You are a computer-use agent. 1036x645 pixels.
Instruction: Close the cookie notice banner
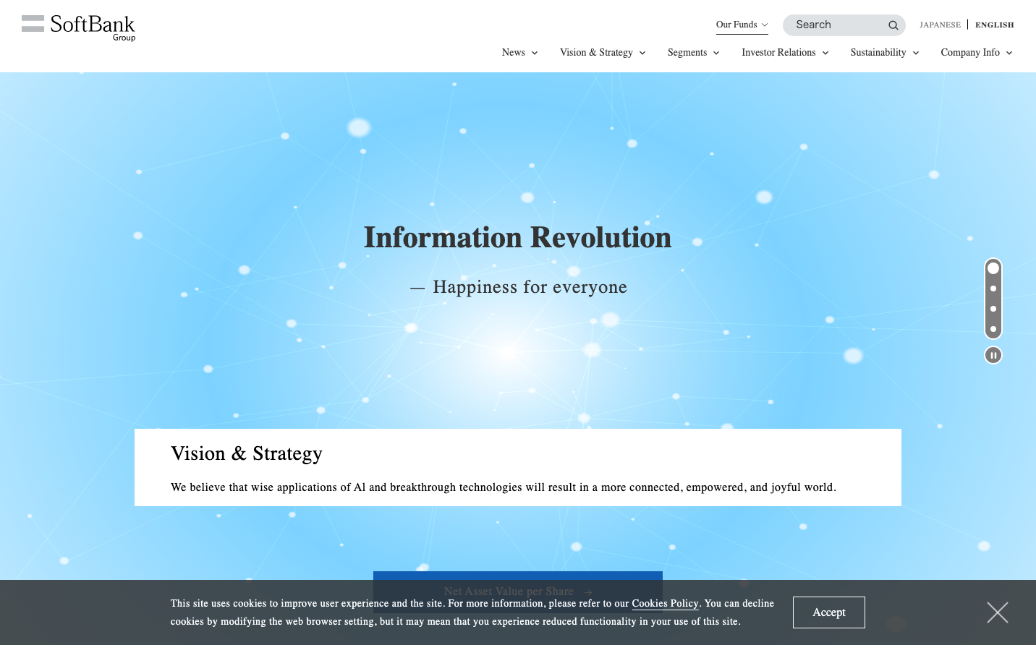pos(997,612)
